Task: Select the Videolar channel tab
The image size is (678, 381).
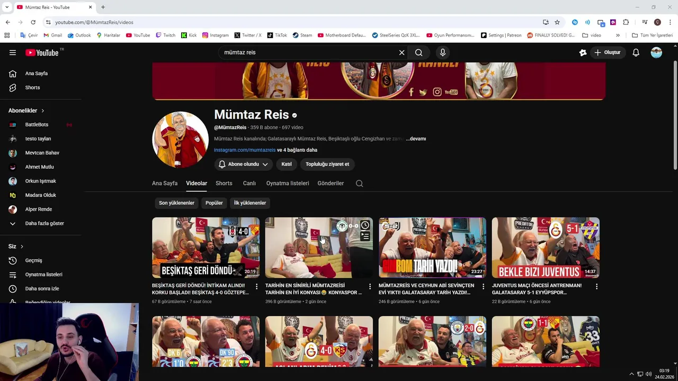Action: click(x=197, y=183)
